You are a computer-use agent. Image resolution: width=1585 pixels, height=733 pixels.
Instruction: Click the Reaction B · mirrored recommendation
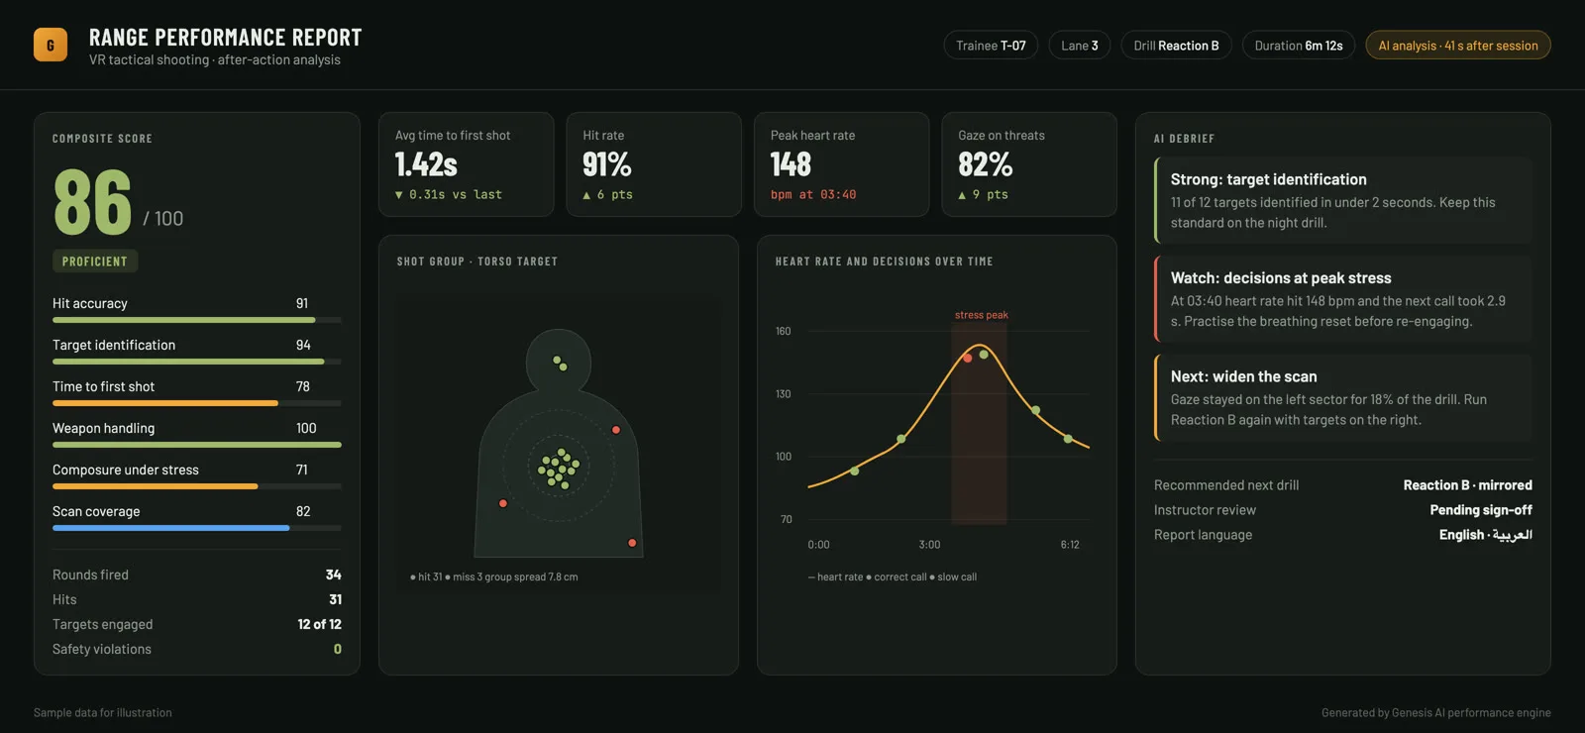1467,485
